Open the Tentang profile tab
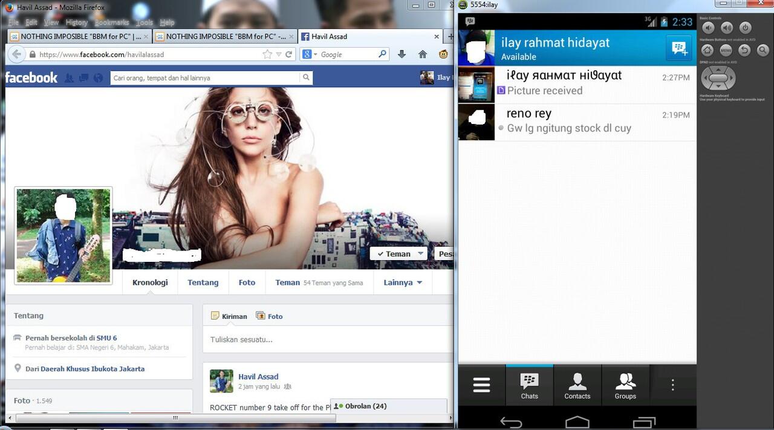Screen dimensions: 774x430 pos(203,282)
